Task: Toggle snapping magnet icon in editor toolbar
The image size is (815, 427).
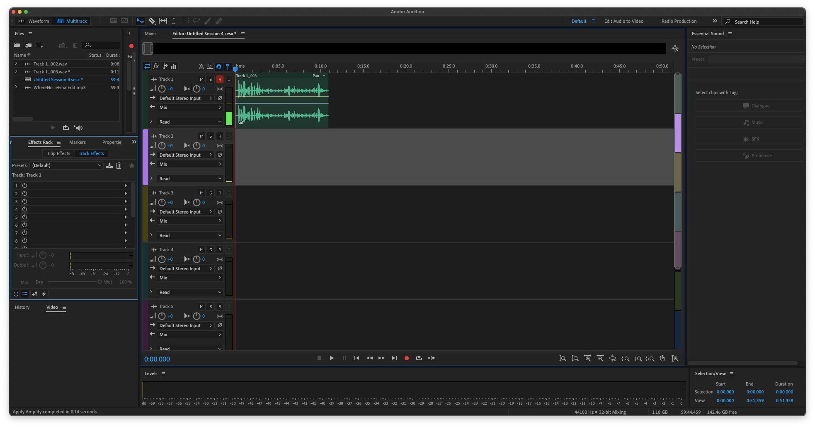Action: (218, 66)
